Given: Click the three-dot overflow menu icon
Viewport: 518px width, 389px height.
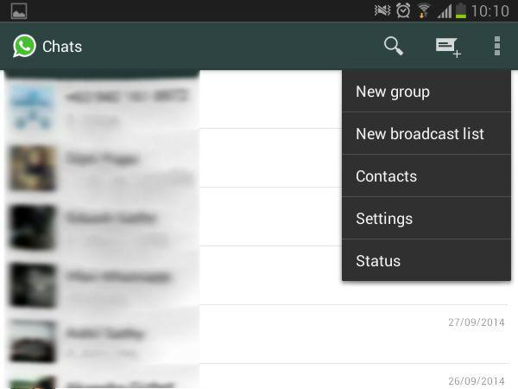Looking at the screenshot, I should [497, 46].
